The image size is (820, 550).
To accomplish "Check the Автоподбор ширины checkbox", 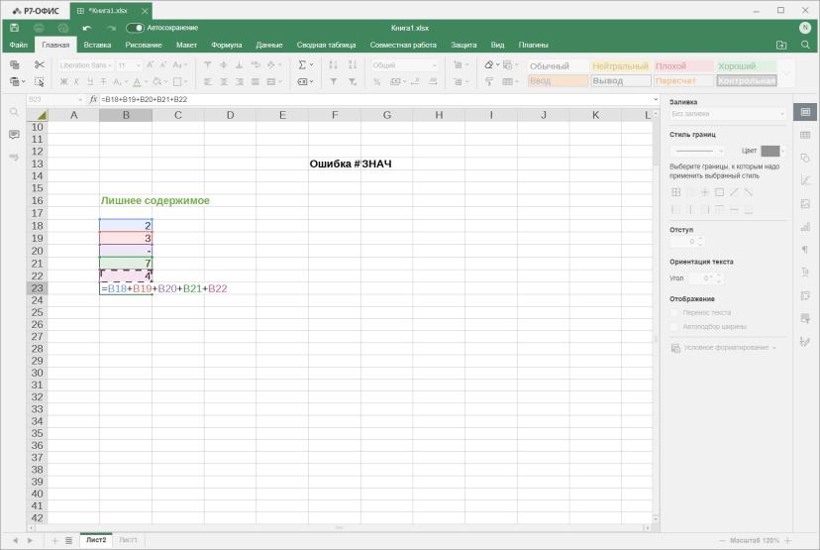I will point(674,327).
